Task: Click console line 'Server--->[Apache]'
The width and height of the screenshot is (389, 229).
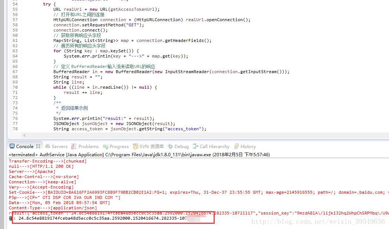Action: tap(32, 171)
